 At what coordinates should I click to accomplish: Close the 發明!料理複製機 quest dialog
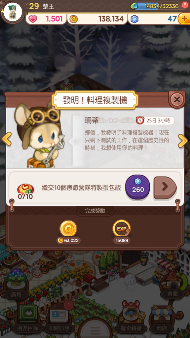(177, 100)
